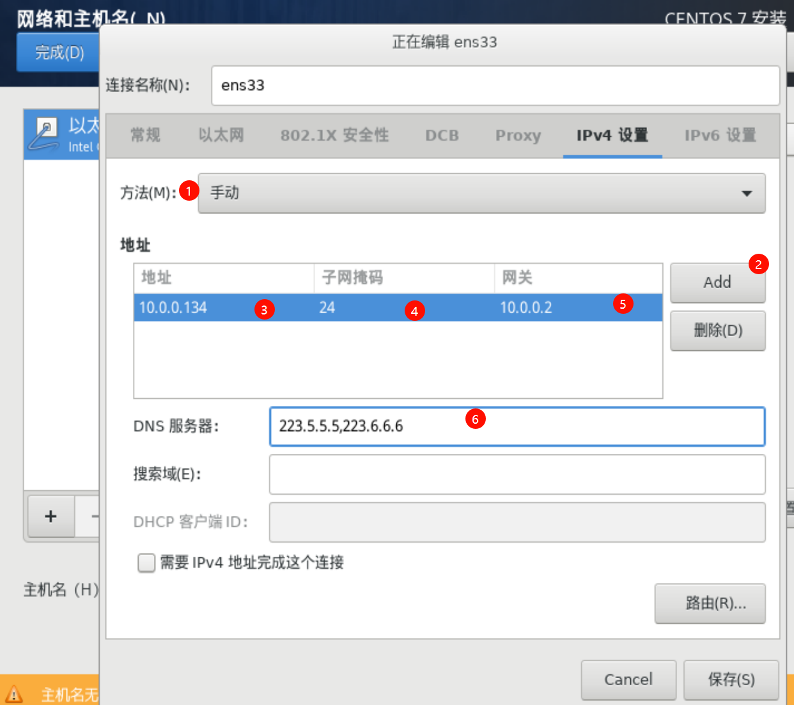
Task: Open the Method dropdown set to 手动
Action: pyautogui.click(x=481, y=193)
